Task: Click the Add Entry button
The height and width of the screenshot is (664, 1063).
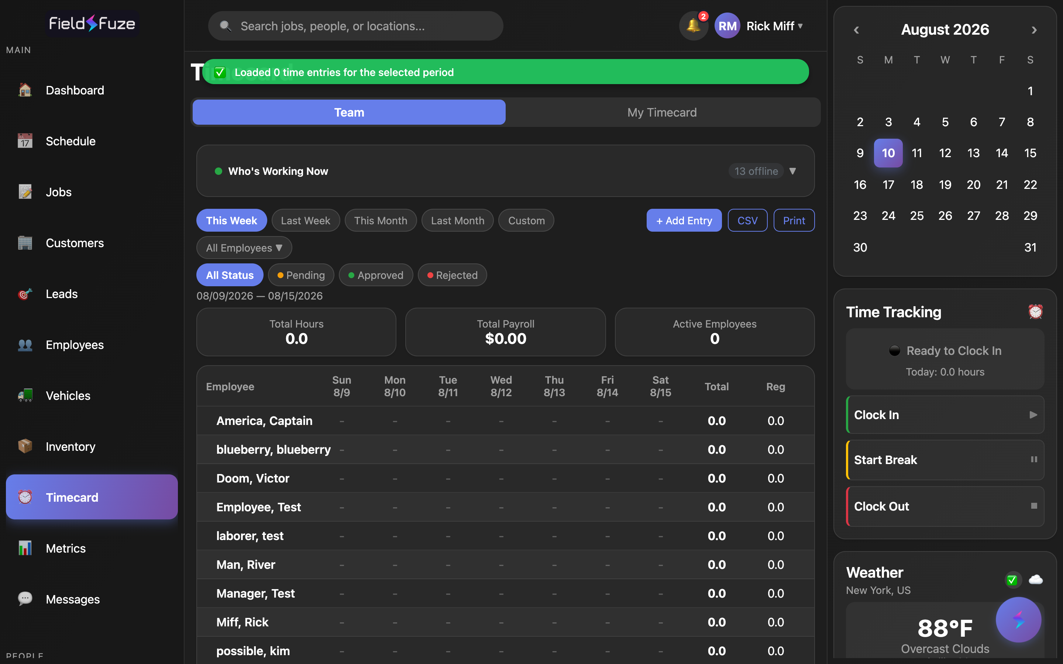Action: click(684, 221)
